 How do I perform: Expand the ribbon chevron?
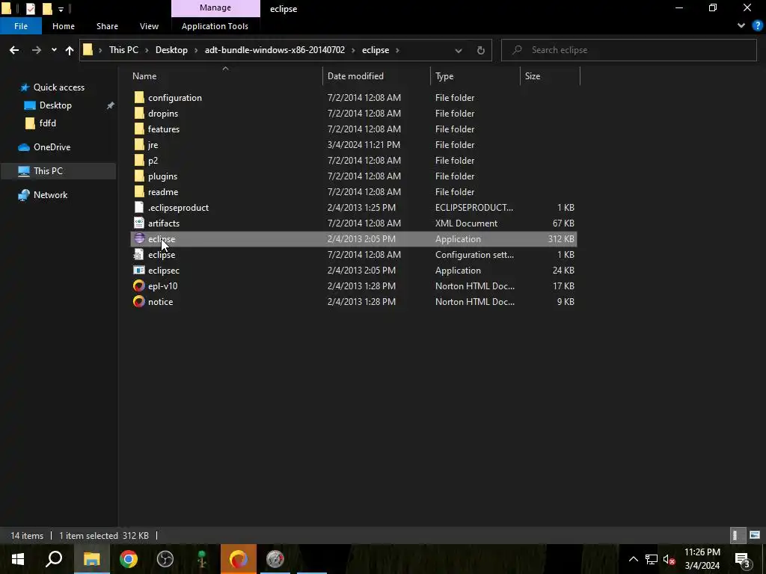(741, 26)
